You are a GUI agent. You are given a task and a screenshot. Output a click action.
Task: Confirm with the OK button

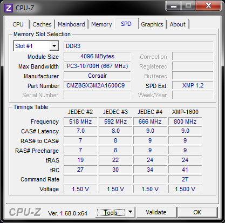coord(197,212)
